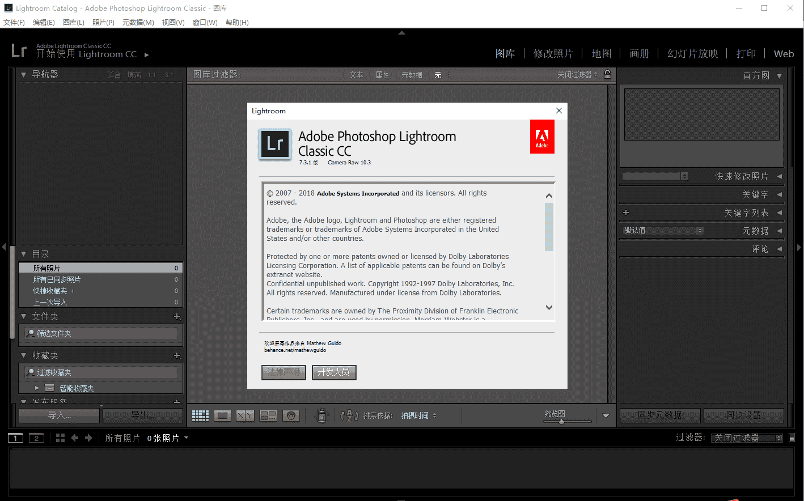804x501 pixels.
Task: Select the Painter spray can tool
Action: point(321,415)
